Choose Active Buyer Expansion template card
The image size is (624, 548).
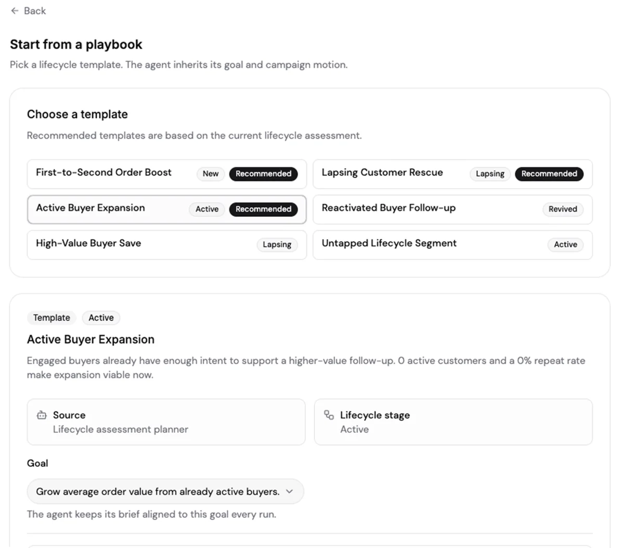tap(167, 210)
